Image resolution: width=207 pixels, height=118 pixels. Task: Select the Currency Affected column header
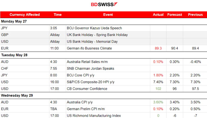(x=25, y=15)
